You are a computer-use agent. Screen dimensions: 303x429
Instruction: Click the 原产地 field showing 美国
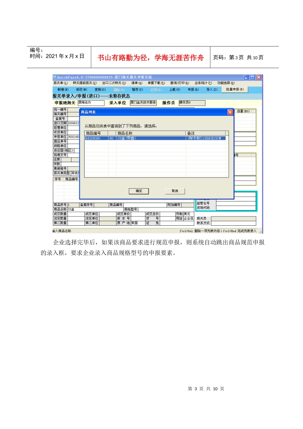tap(137, 223)
